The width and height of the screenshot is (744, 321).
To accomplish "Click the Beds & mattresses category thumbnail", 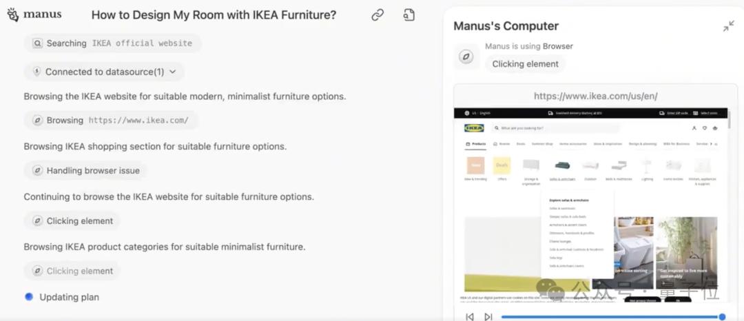I will pos(619,169).
